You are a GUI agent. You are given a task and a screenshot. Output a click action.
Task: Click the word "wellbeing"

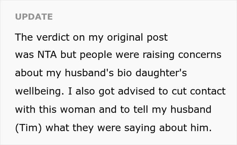click(39, 92)
